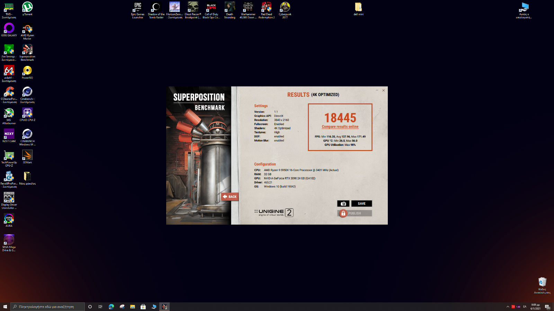This screenshot has height=311, width=554.
Task: Open the TM5 shortcut desktop icon
Action: coord(9,10)
